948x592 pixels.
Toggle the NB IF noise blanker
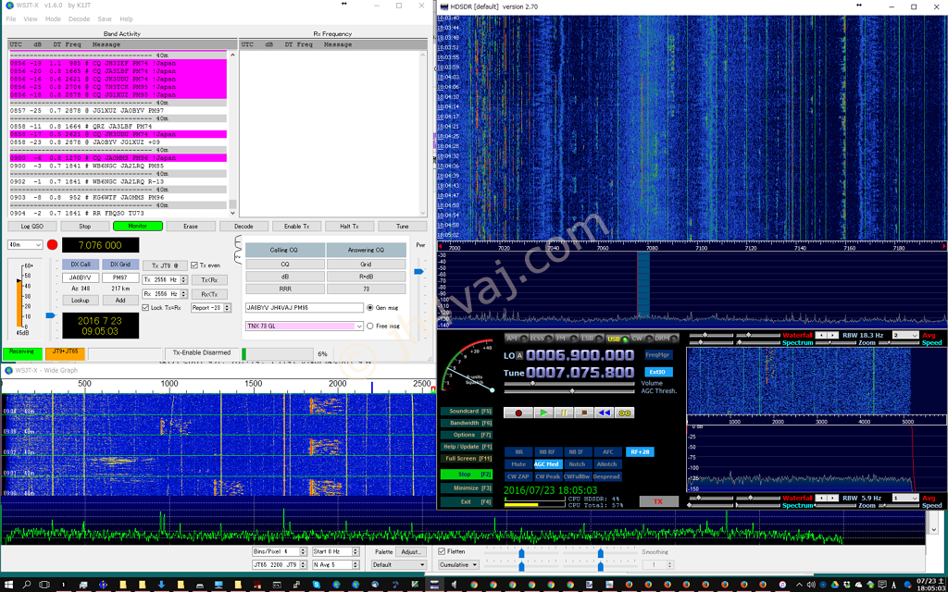tap(578, 451)
